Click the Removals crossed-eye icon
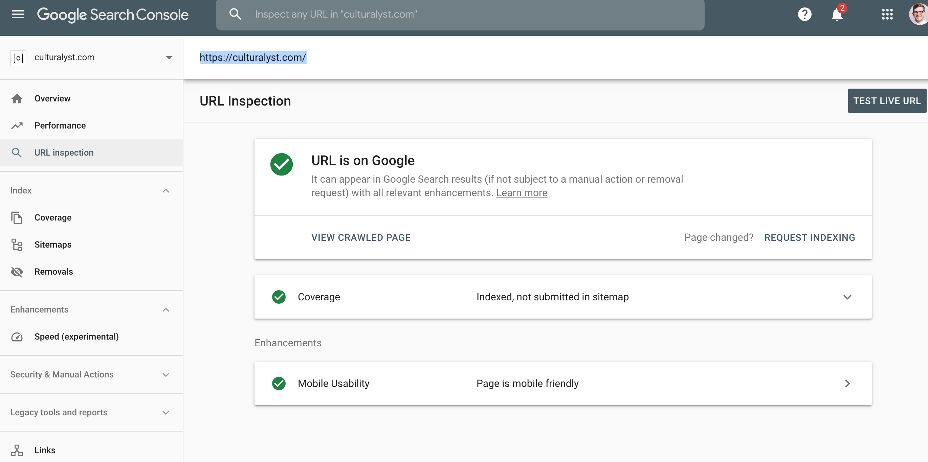 (x=17, y=272)
